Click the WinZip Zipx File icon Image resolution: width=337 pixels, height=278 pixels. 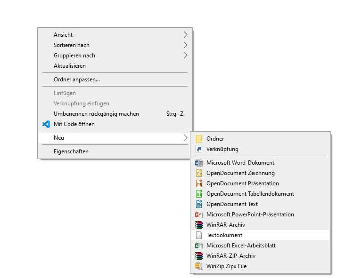pos(199,266)
